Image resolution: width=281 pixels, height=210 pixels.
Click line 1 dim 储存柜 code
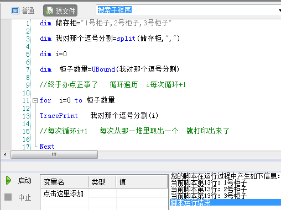[x=106, y=23]
